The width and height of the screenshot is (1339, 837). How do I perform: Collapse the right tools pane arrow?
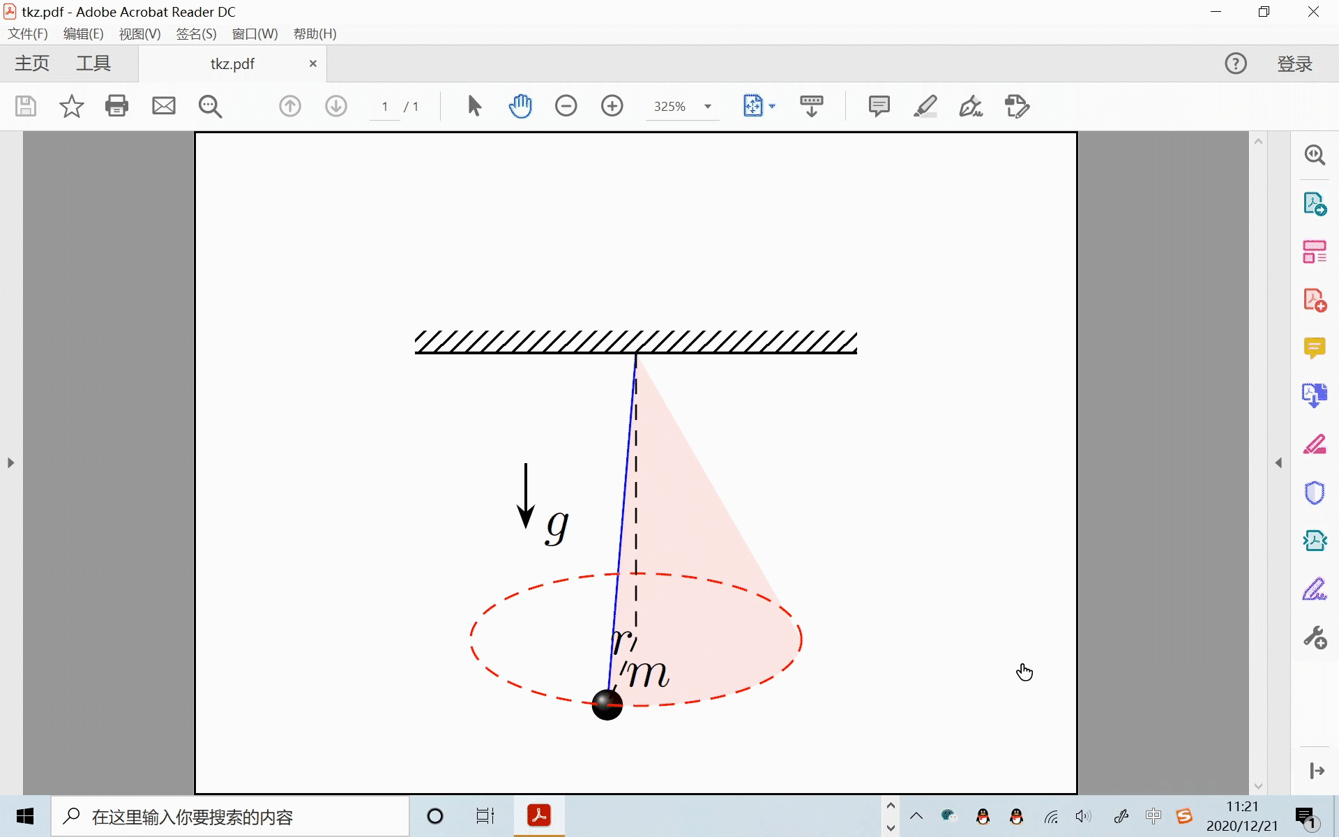(1278, 462)
